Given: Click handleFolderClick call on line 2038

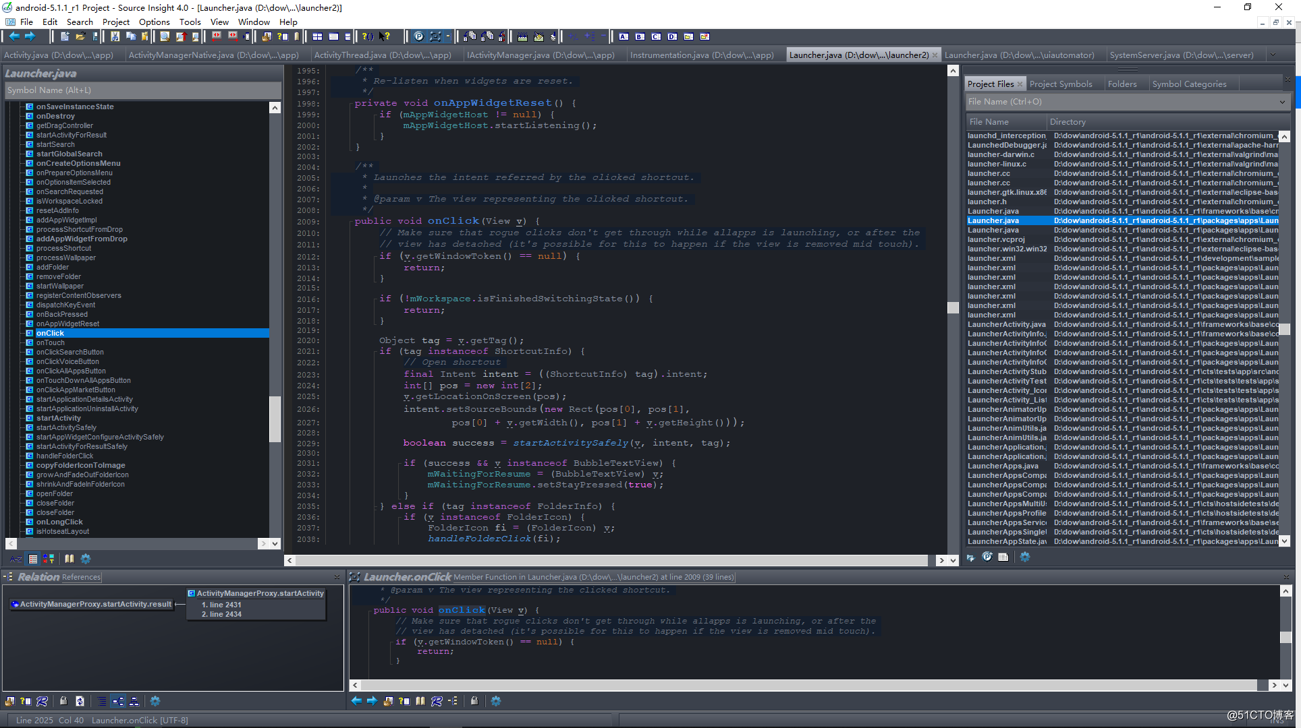Looking at the screenshot, I should tap(479, 539).
